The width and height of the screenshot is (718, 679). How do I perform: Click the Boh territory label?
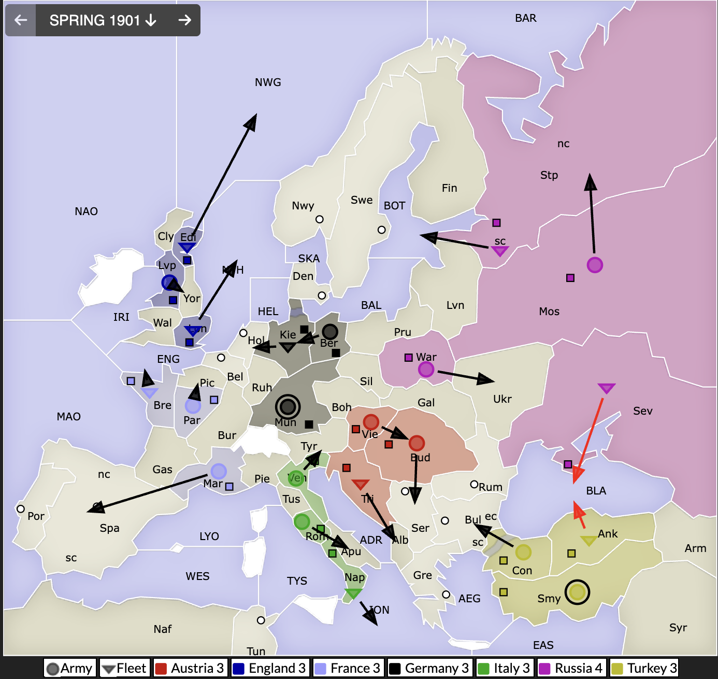(x=341, y=407)
